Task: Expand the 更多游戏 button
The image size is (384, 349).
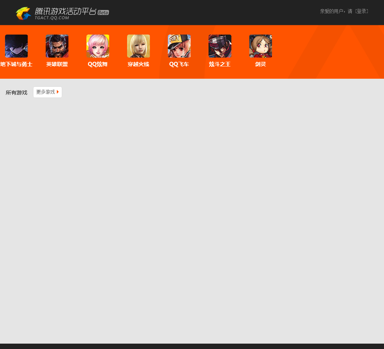Action: click(48, 92)
